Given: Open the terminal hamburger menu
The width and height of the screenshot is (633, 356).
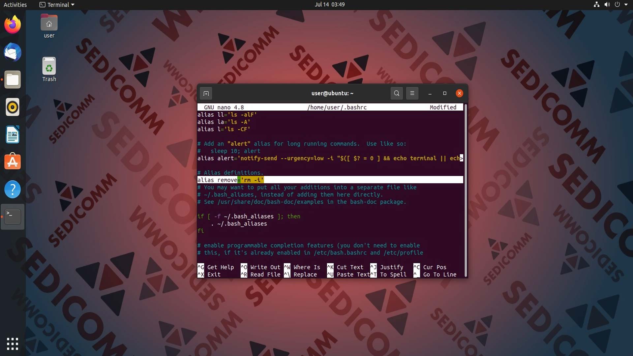Looking at the screenshot, I should pyautogui.click(x=412, y=93).
